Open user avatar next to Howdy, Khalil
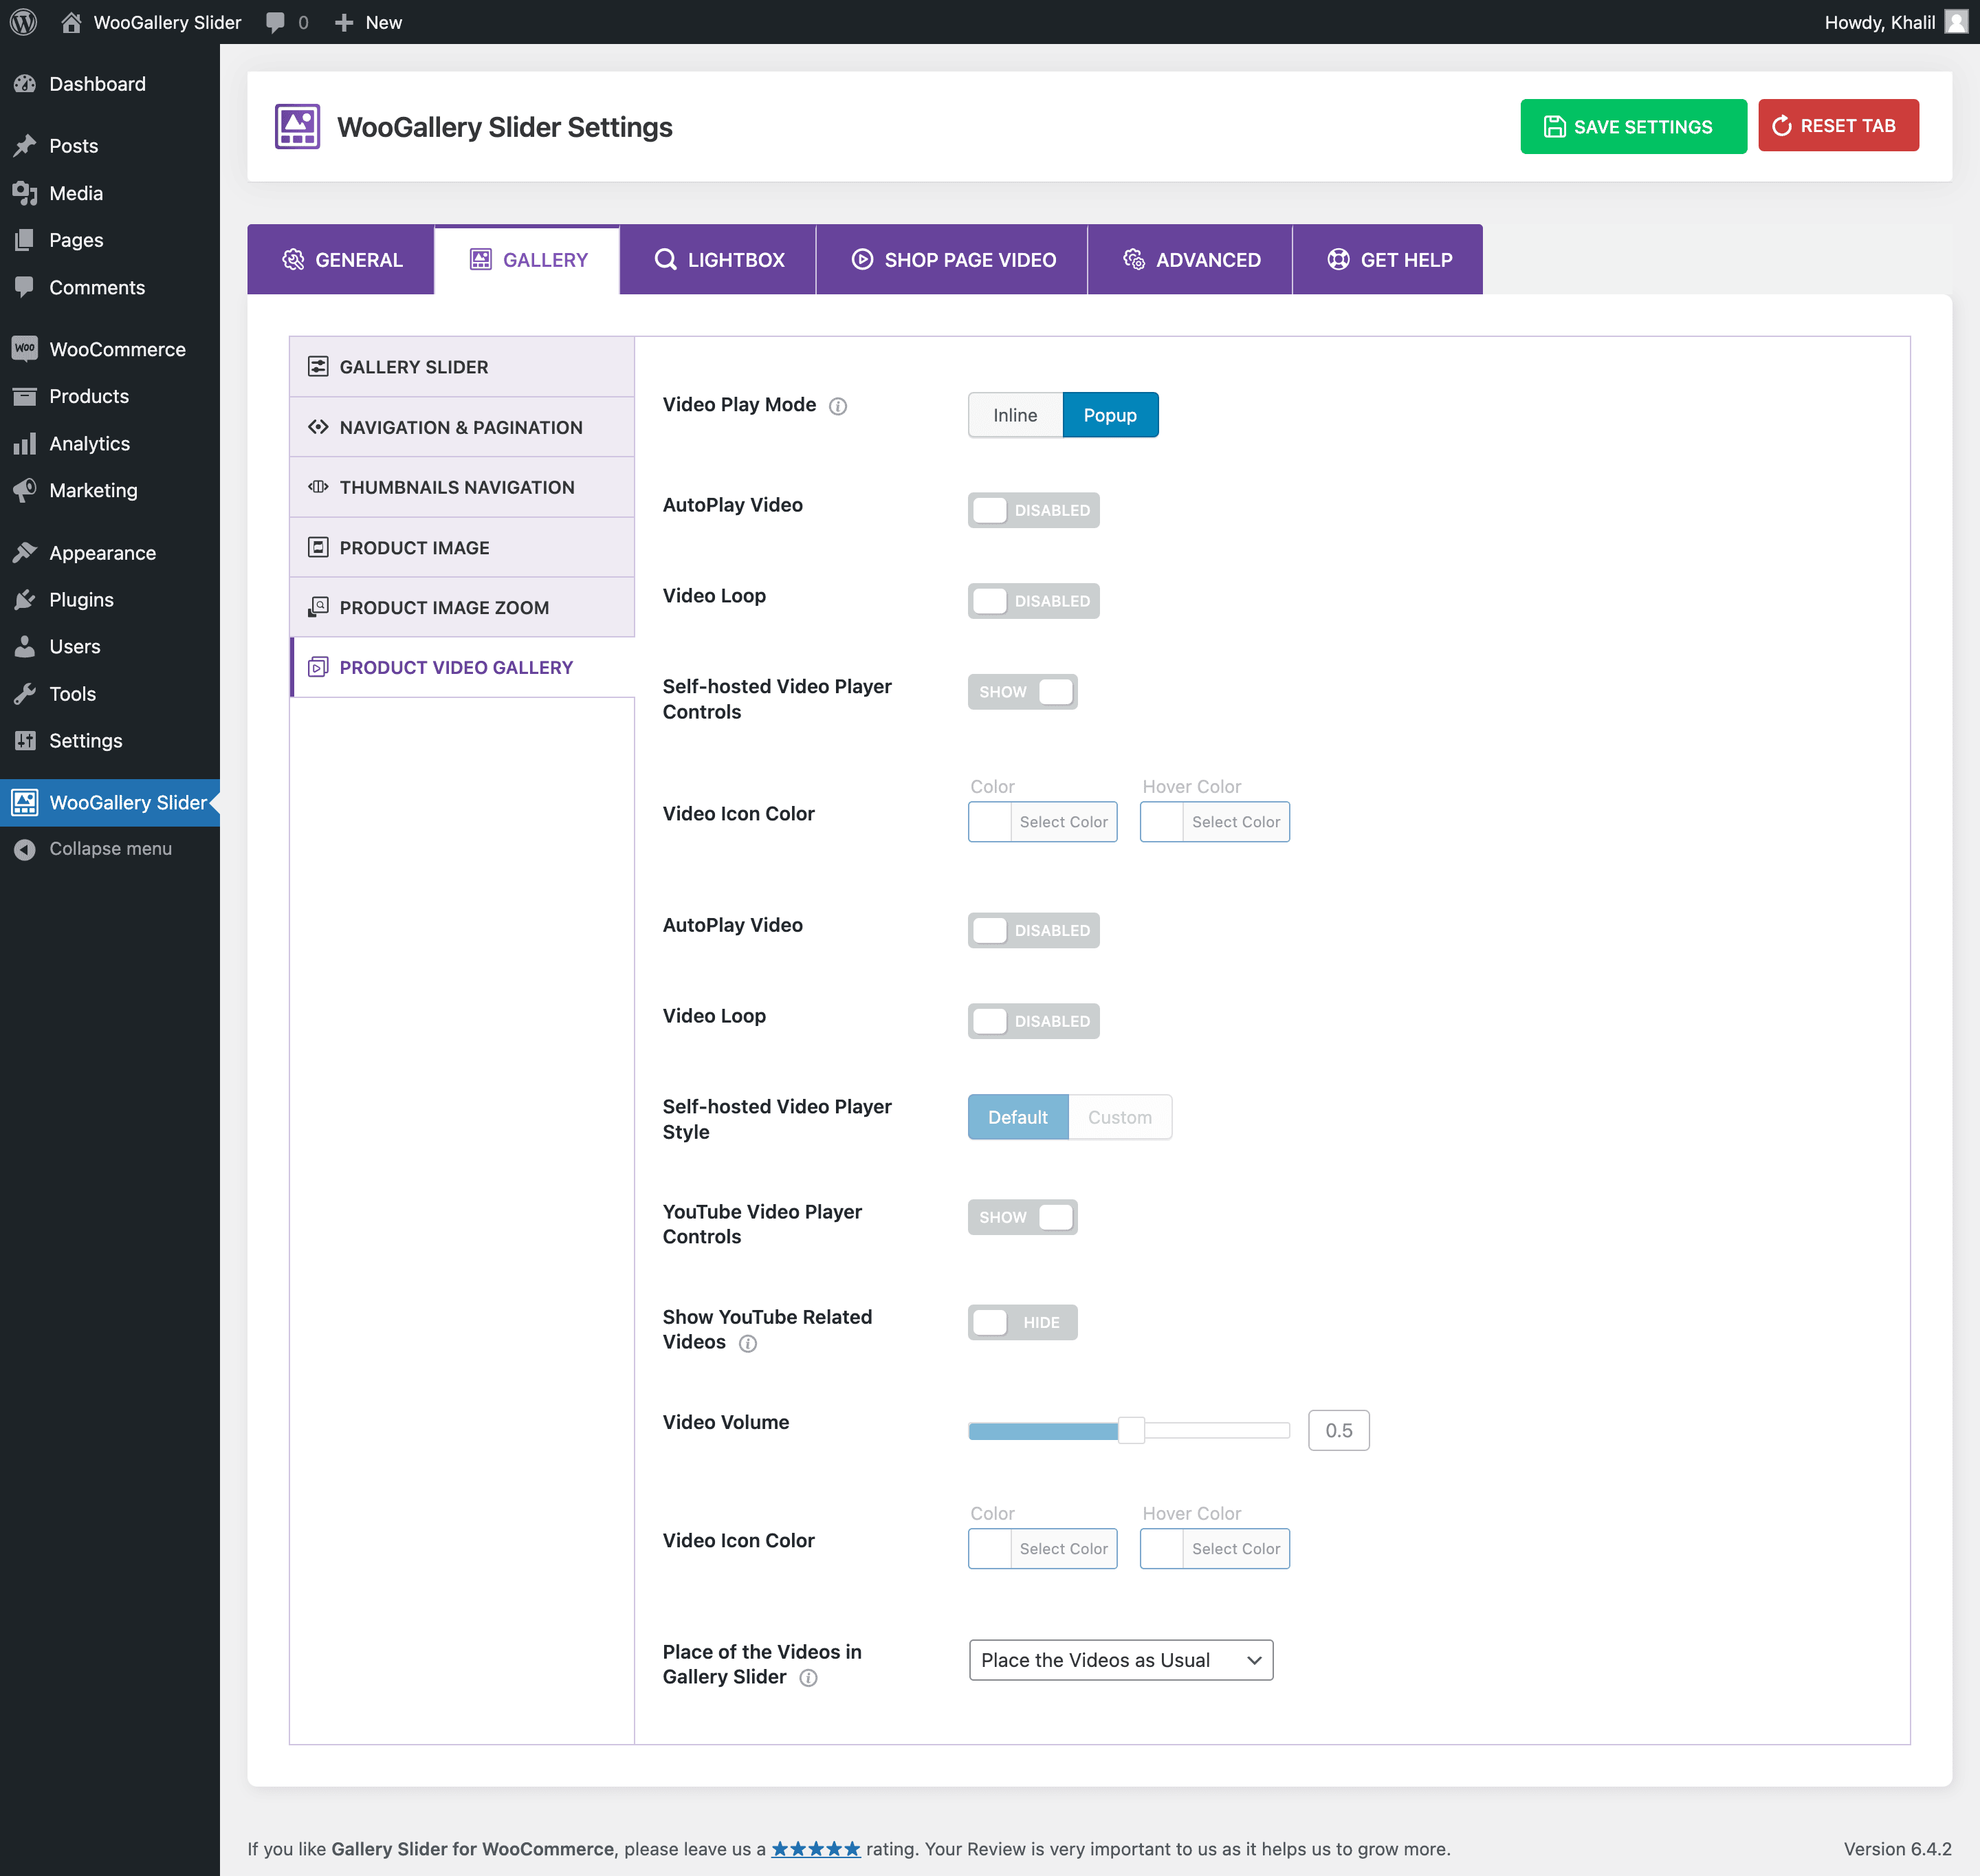The height and width of the screenshot is (1876, 1980). click(1956, 22)
